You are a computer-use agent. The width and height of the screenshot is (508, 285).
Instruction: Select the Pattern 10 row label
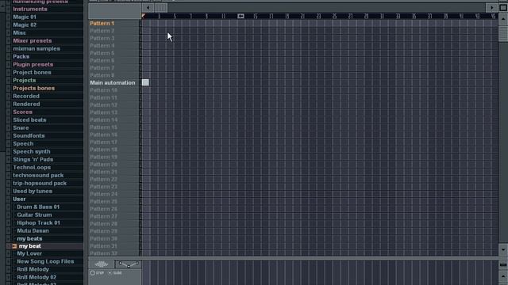[x=104, y=90]
